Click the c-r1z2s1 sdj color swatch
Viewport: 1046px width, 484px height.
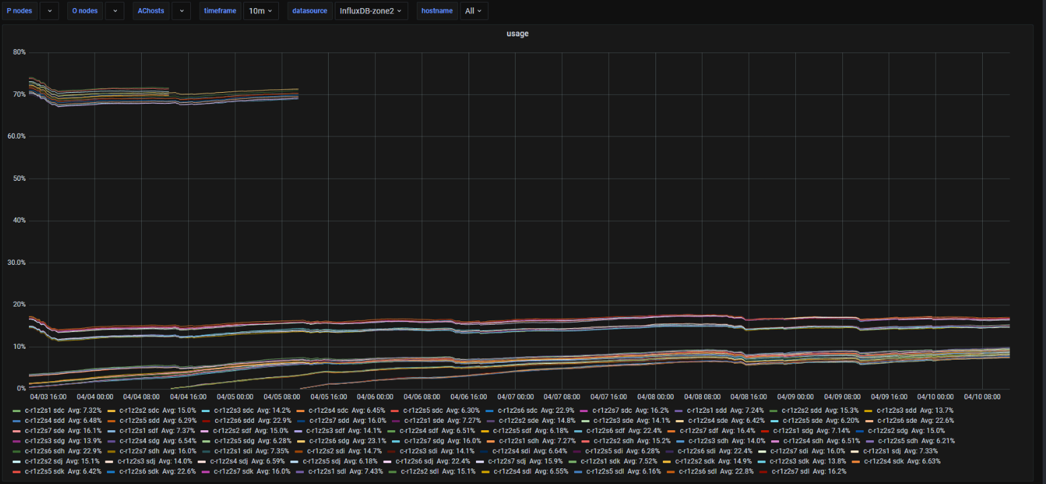tap(855, 451)
